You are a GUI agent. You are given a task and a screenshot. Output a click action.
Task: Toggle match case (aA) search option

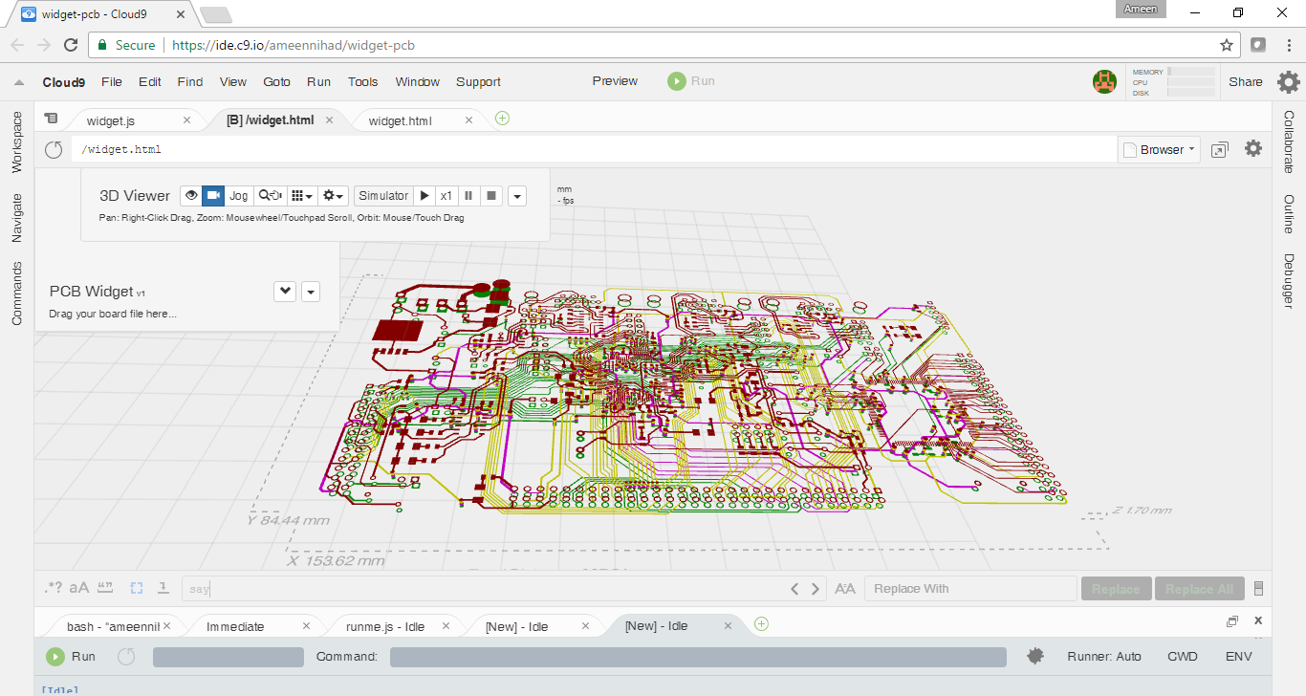pos(78,589)
